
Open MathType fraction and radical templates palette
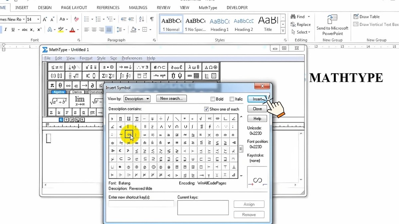click(73, 76)
